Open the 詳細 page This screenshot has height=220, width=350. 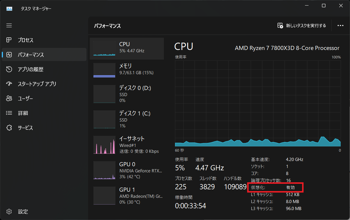pyautogui.click(x=44, y=113)
